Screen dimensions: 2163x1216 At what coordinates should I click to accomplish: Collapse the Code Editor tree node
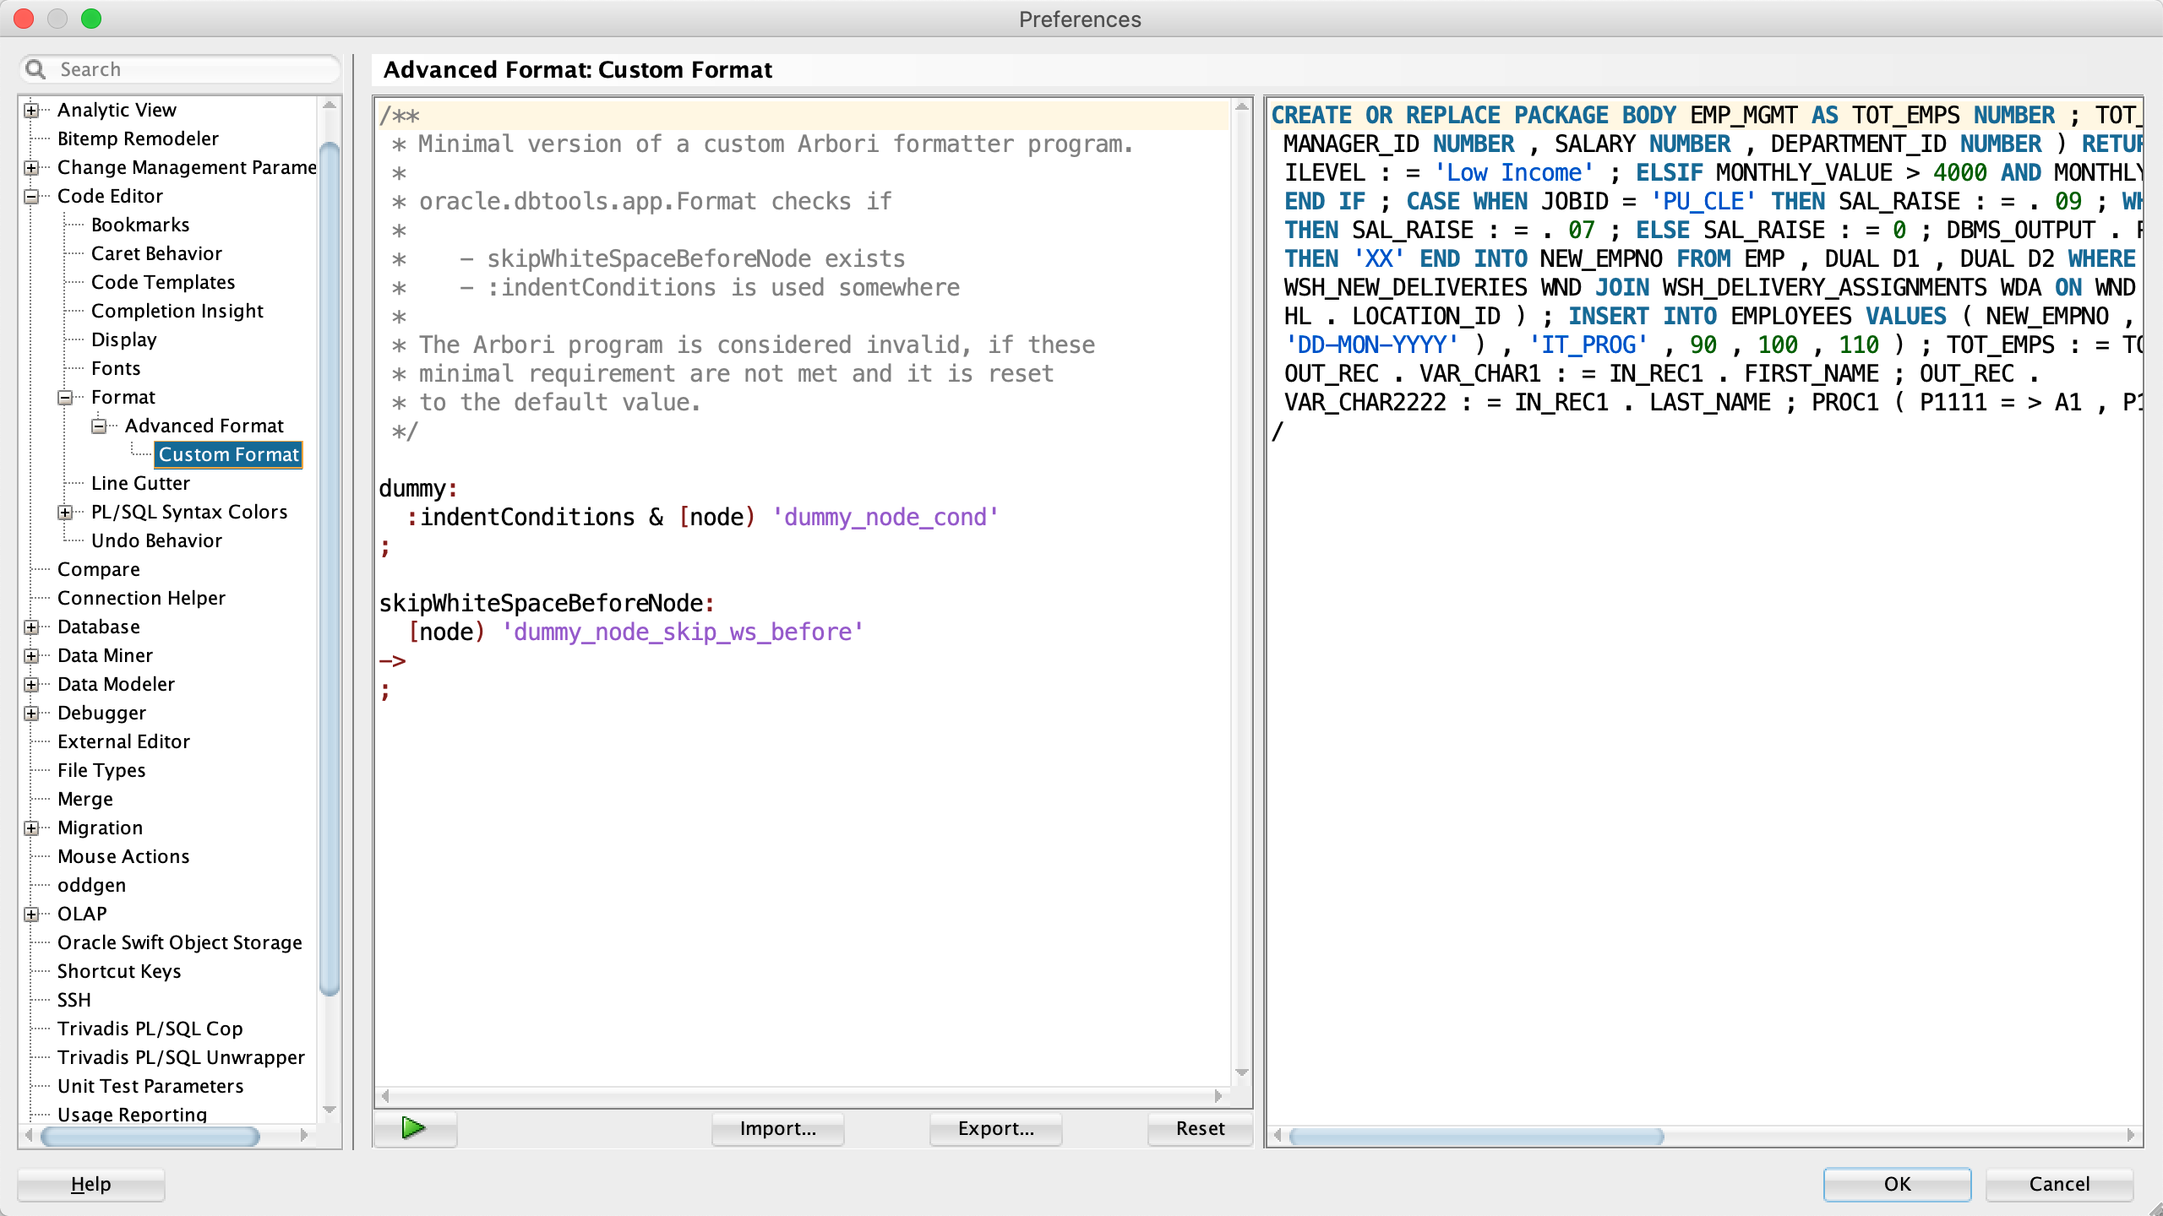click(x=31, y=197)
